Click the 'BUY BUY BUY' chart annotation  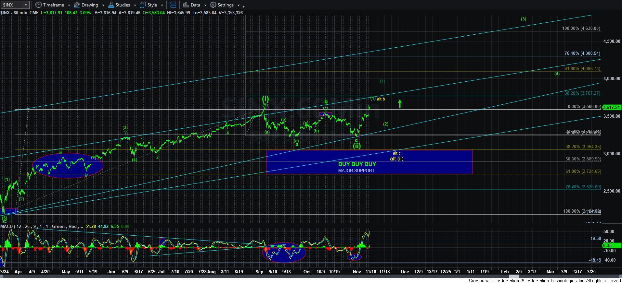[x=357, y=164]
